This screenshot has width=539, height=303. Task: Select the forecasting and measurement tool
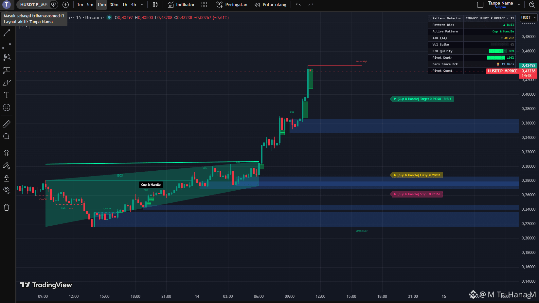pos(7,70)
